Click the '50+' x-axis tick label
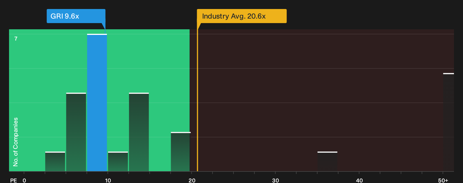463x183 pixels. (443, 180)
